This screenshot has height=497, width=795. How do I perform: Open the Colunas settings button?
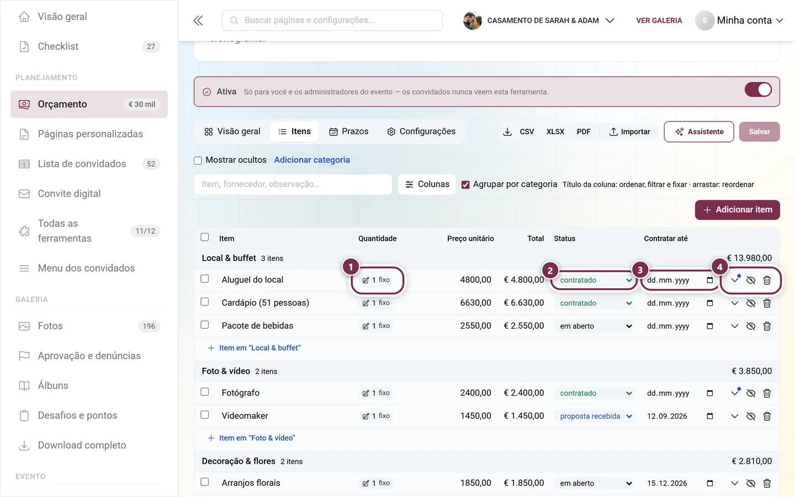pyautogui.click(x=427, y=184)
